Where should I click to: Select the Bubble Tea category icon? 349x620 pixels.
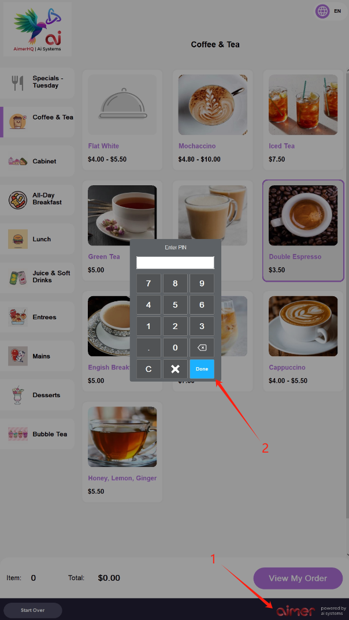(18, 434)
